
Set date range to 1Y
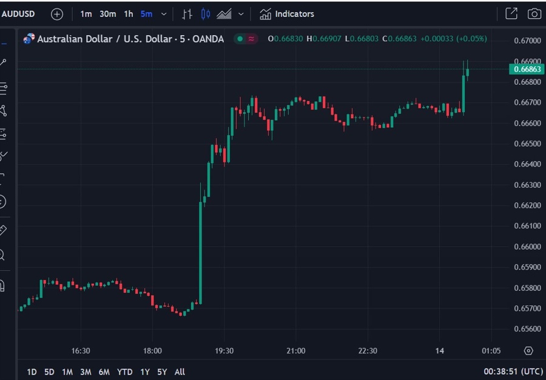pyautogui.click(x=145, y=372)
